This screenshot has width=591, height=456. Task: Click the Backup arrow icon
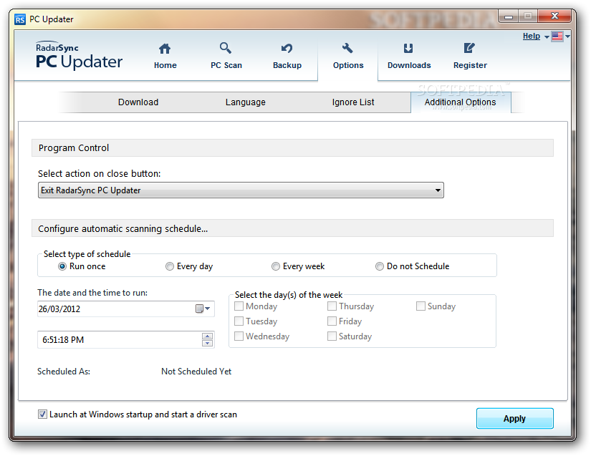coord(287,48)
